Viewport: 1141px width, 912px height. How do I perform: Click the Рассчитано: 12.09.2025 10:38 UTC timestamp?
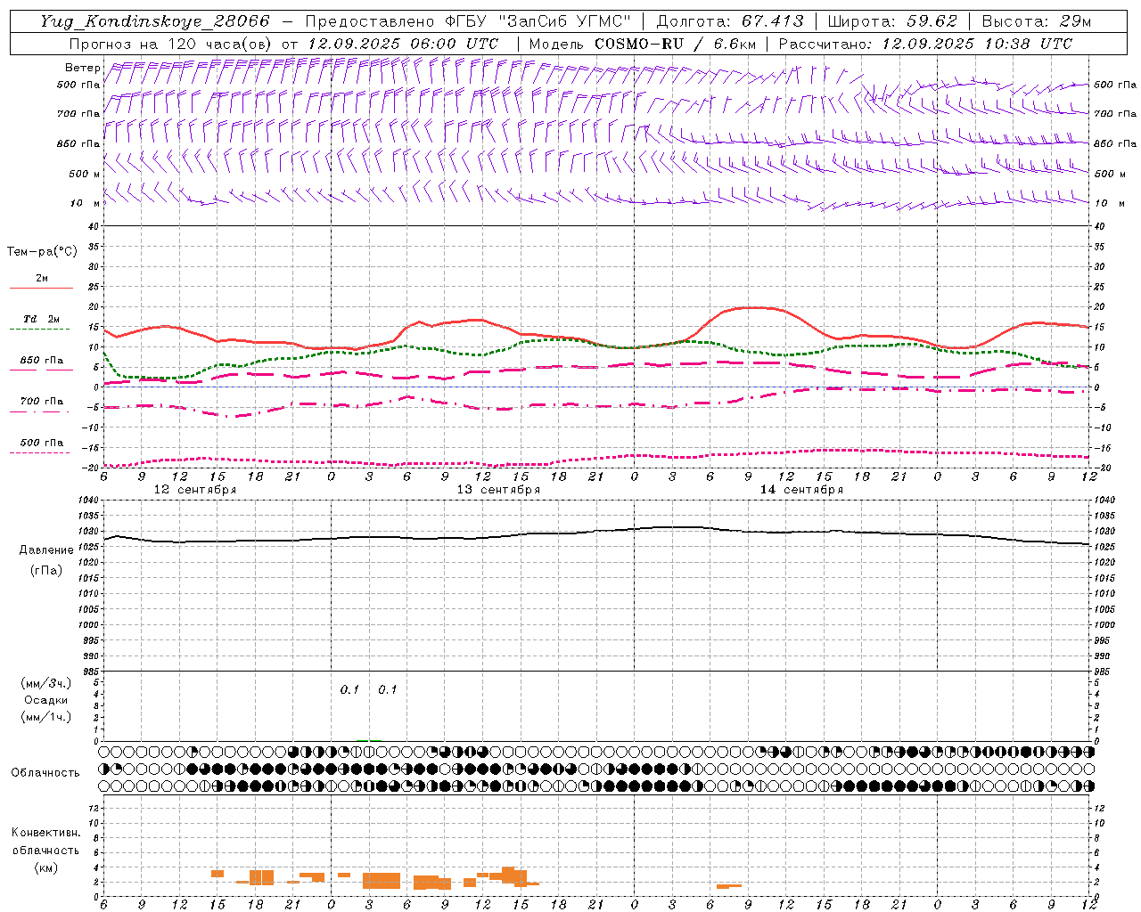925,44
